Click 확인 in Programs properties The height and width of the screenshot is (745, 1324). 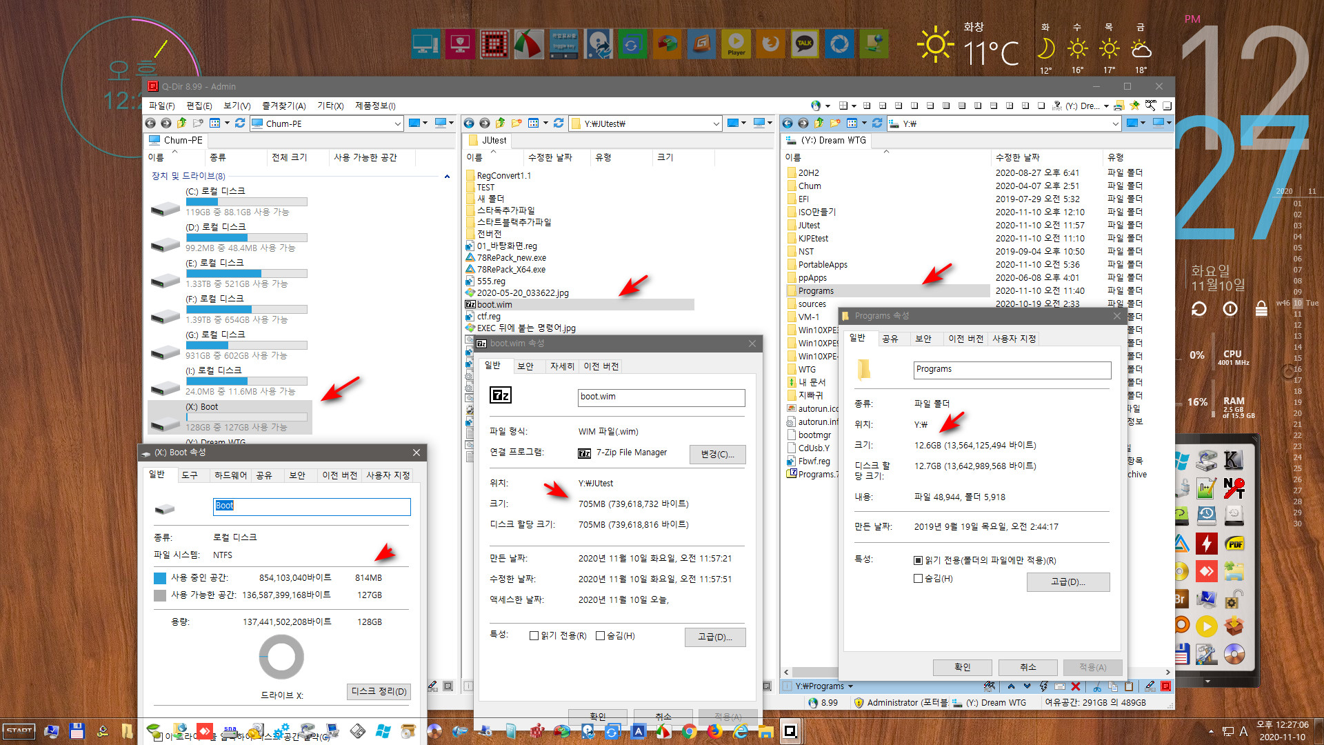click(962, 667)
